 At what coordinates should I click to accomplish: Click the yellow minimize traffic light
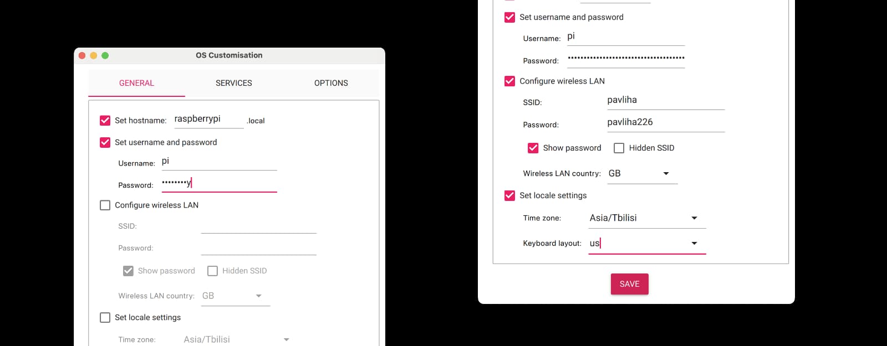[x=93, y=55]
